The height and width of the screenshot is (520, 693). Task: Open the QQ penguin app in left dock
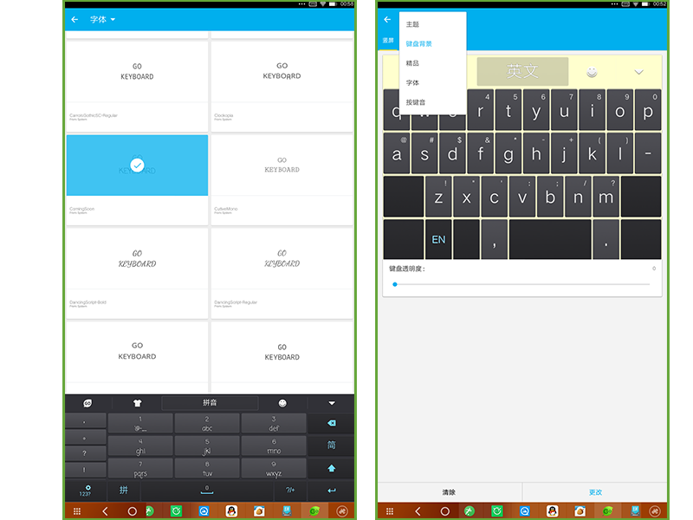pos(231,511)
